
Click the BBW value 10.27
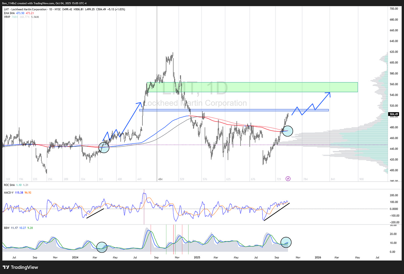point(23,228)
